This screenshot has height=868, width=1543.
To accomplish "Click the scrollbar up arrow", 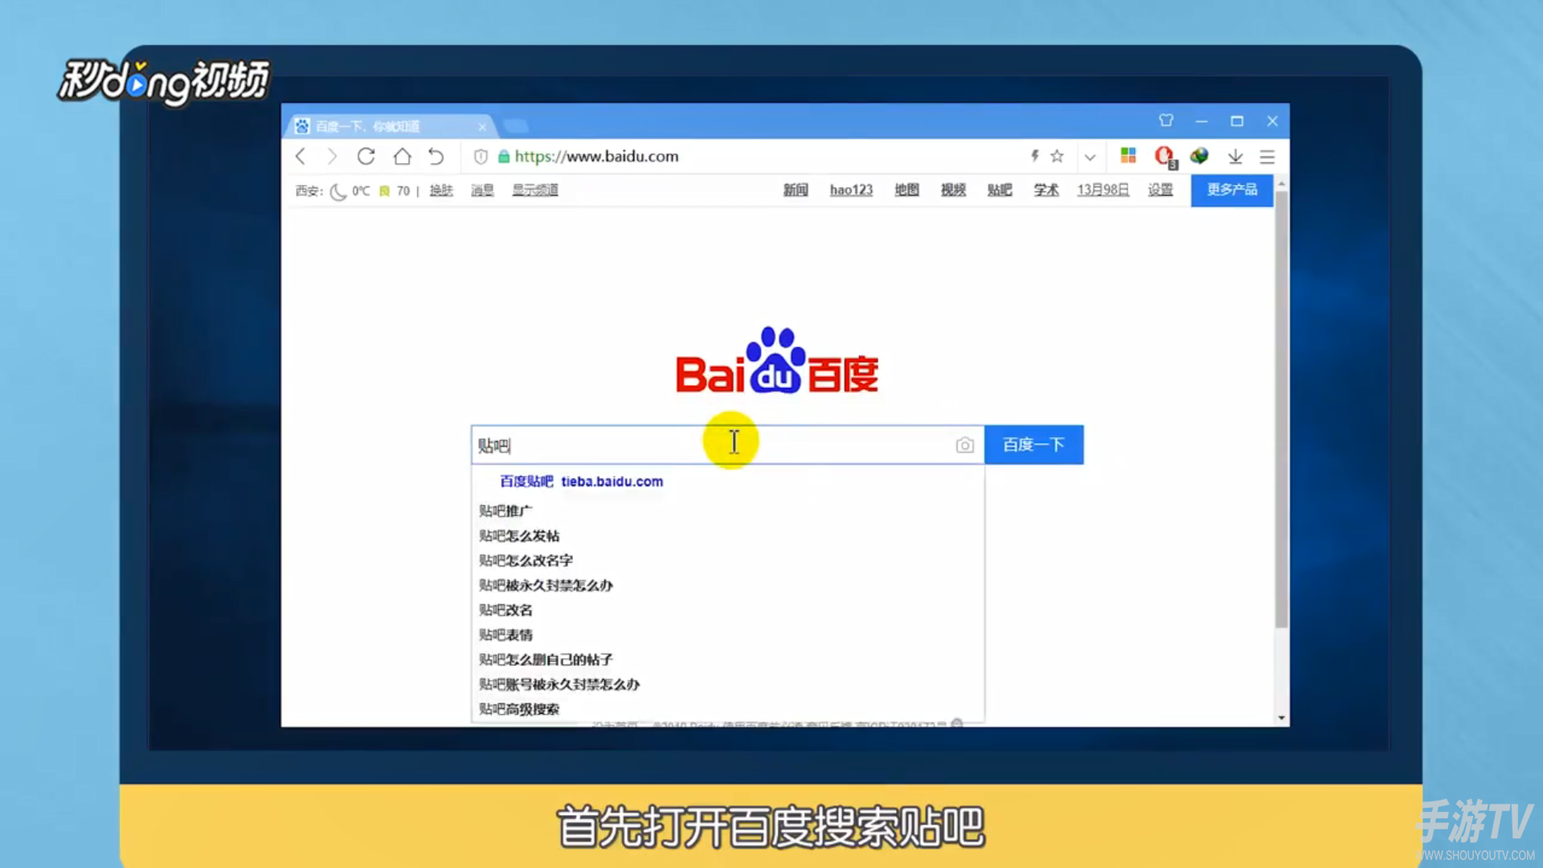I will pyautogui.click(x=1281, y=184).
